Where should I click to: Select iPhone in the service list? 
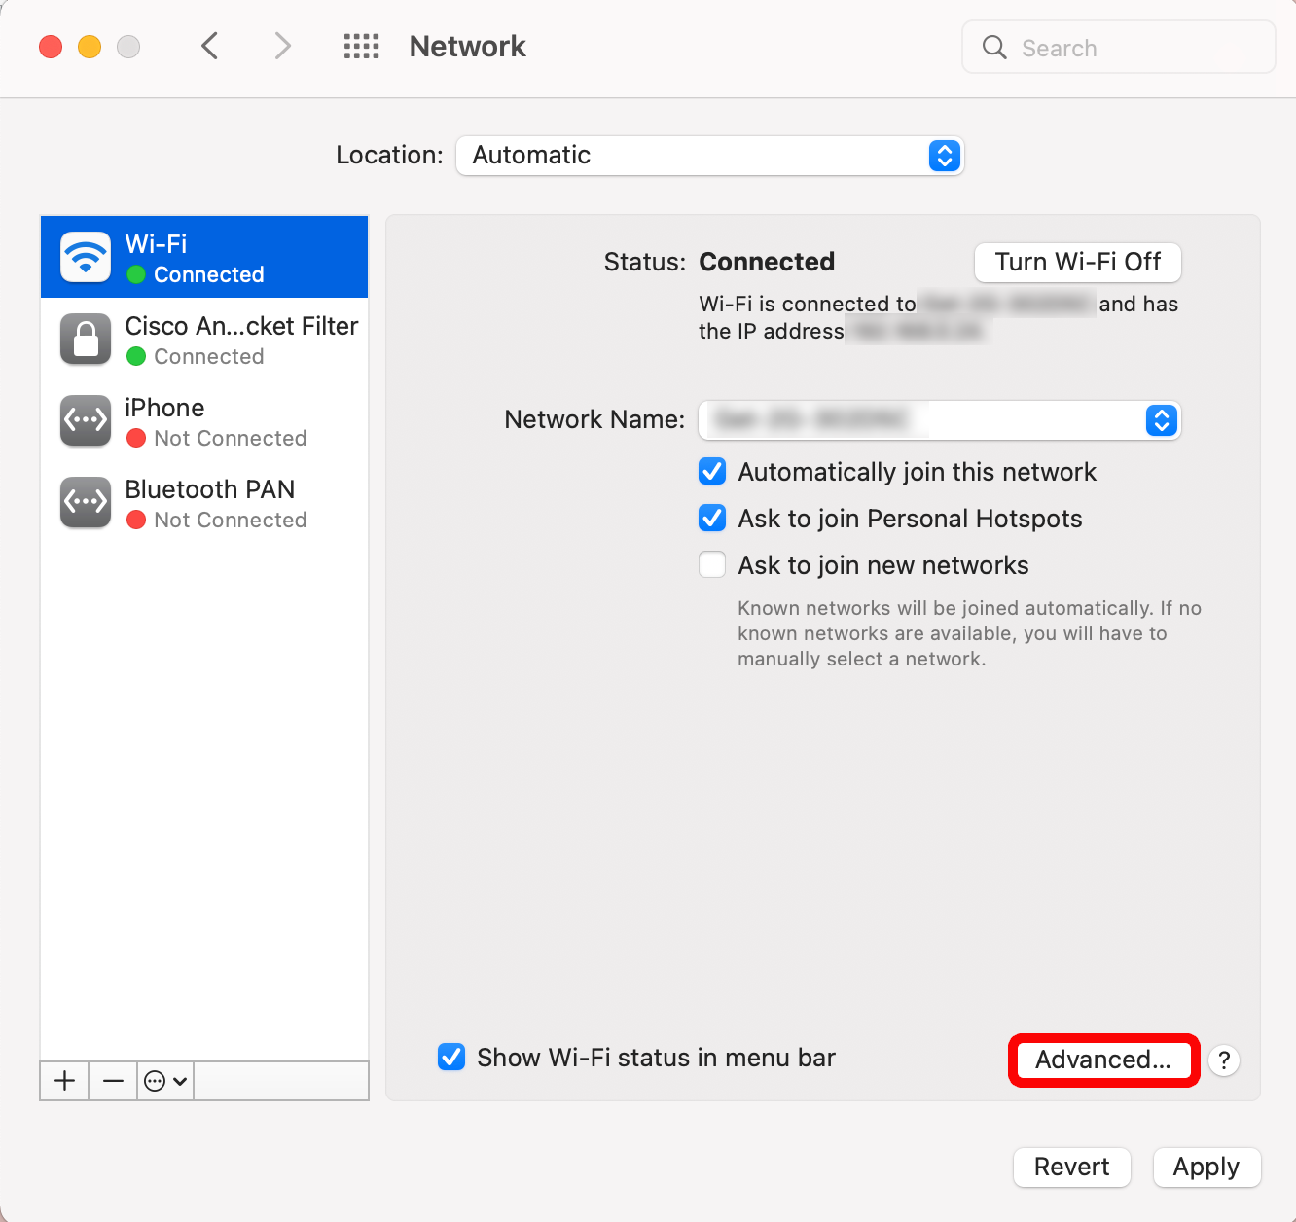click(204, 420)
